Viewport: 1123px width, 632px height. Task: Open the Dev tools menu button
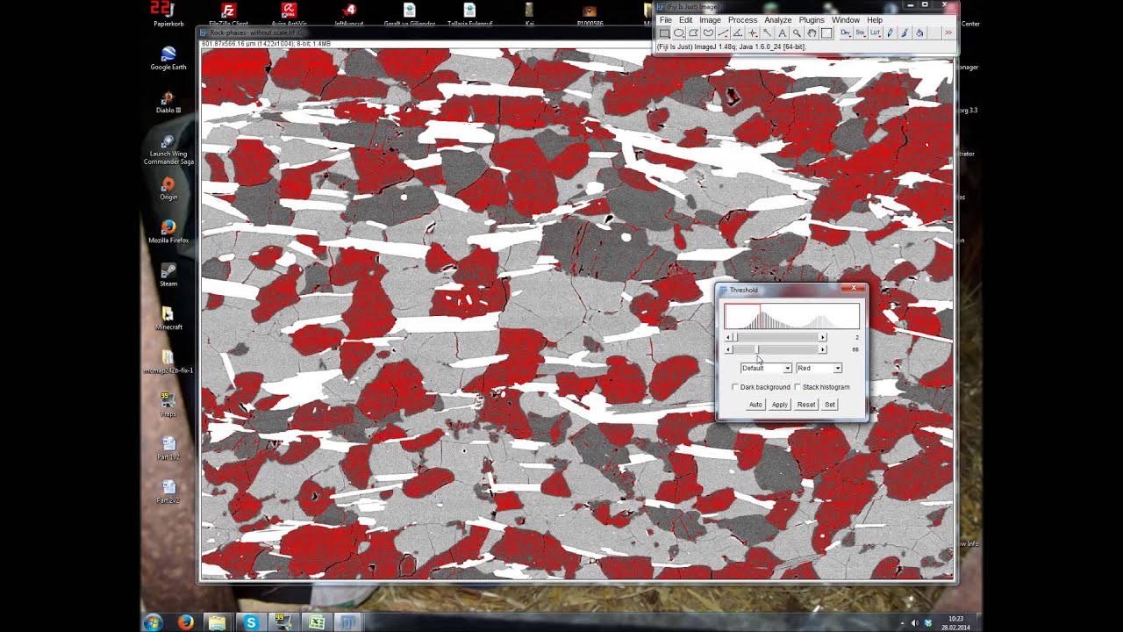846,32
